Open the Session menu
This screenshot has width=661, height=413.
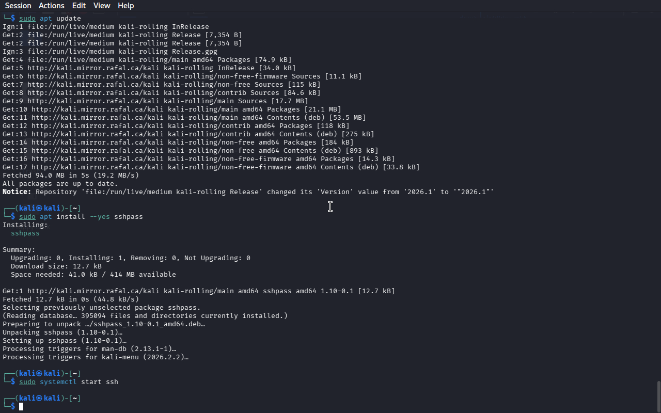pyautogui.click(x=18, y=6)
